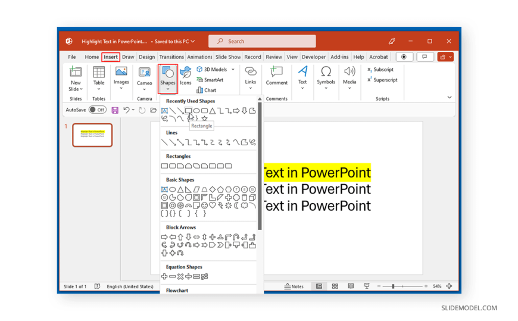Screen dimensions: 518x321
Task: Click the 3D Models button
Action: click(212, 70)
